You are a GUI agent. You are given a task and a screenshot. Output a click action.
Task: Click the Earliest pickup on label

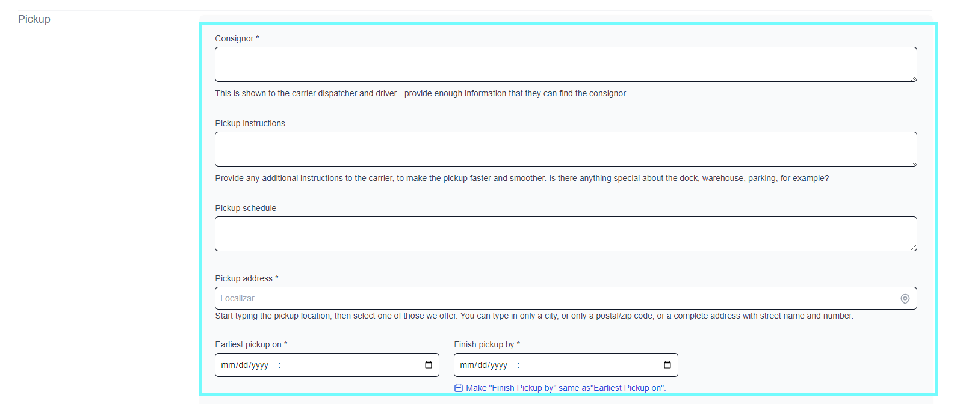[x=251, y=344]
